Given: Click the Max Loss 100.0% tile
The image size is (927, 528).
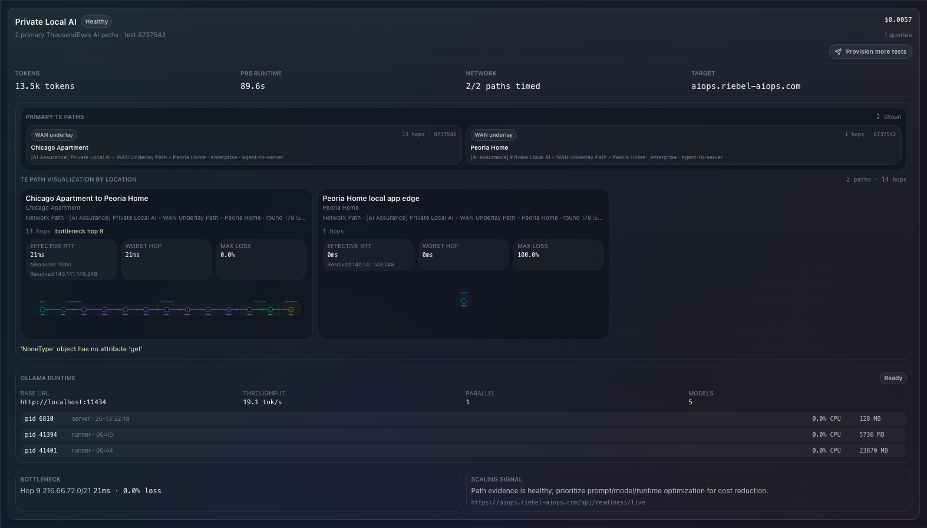Looking at the screenshot, I should 558,255.
